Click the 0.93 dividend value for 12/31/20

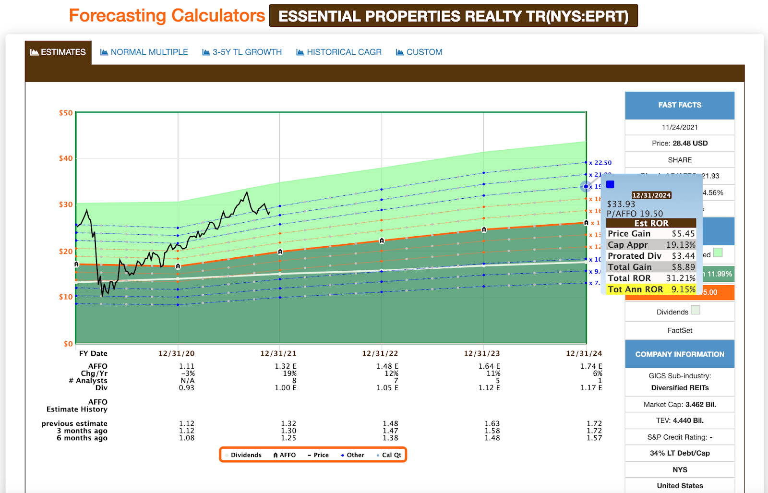click(x=187, y=388)
